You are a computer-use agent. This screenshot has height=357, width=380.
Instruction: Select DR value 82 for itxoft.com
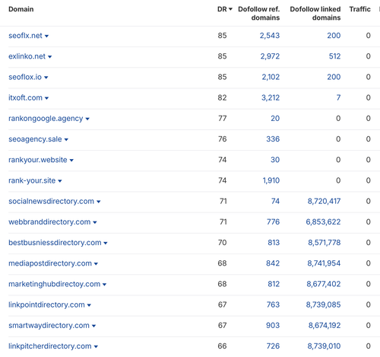222,97
